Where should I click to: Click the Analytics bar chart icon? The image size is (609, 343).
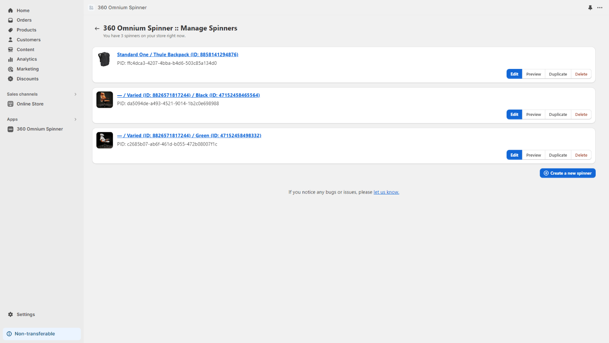(11, 59)
